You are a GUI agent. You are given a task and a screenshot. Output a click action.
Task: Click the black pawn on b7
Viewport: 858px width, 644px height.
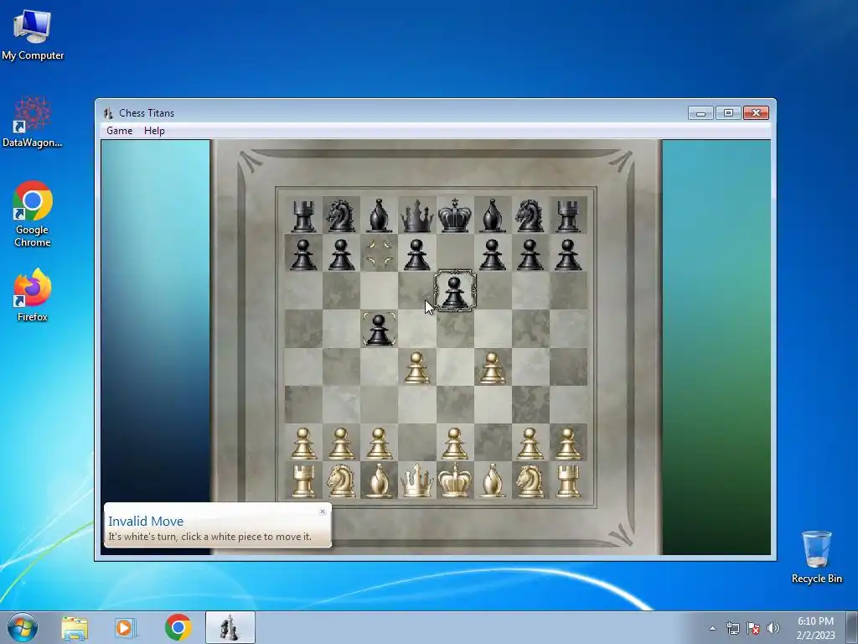[341, 254]
